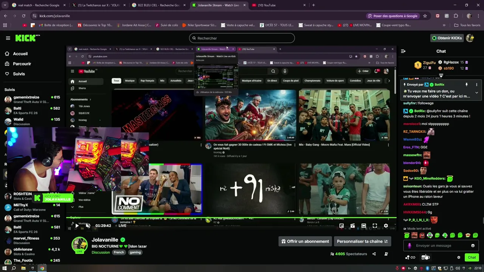
Task: Collapse the gift leaderboard handle
Action: [x=441, y=76]
